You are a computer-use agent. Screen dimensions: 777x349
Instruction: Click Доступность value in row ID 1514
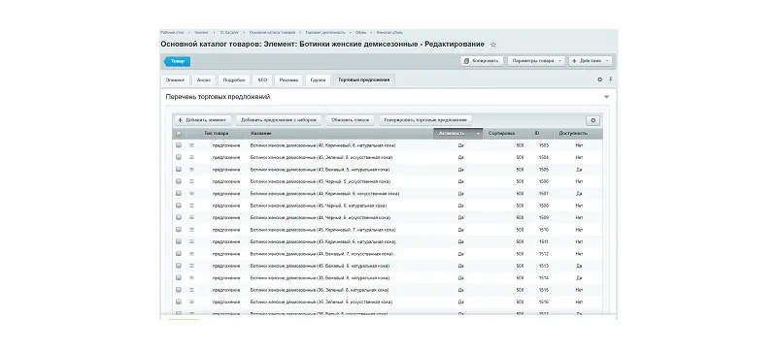(579, 278)
